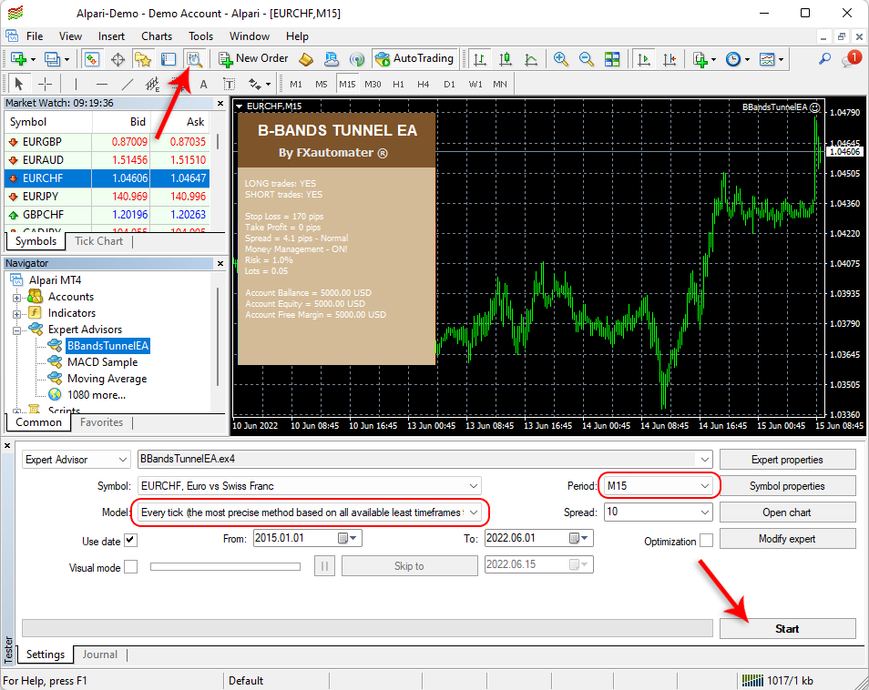This screenshot has width=869, height=690.
Task: Toggle the Navigator folder-star icon
Action: (x=143, y=59)
